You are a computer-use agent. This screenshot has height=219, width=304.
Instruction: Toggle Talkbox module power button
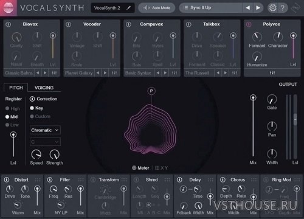pos(188,24)
